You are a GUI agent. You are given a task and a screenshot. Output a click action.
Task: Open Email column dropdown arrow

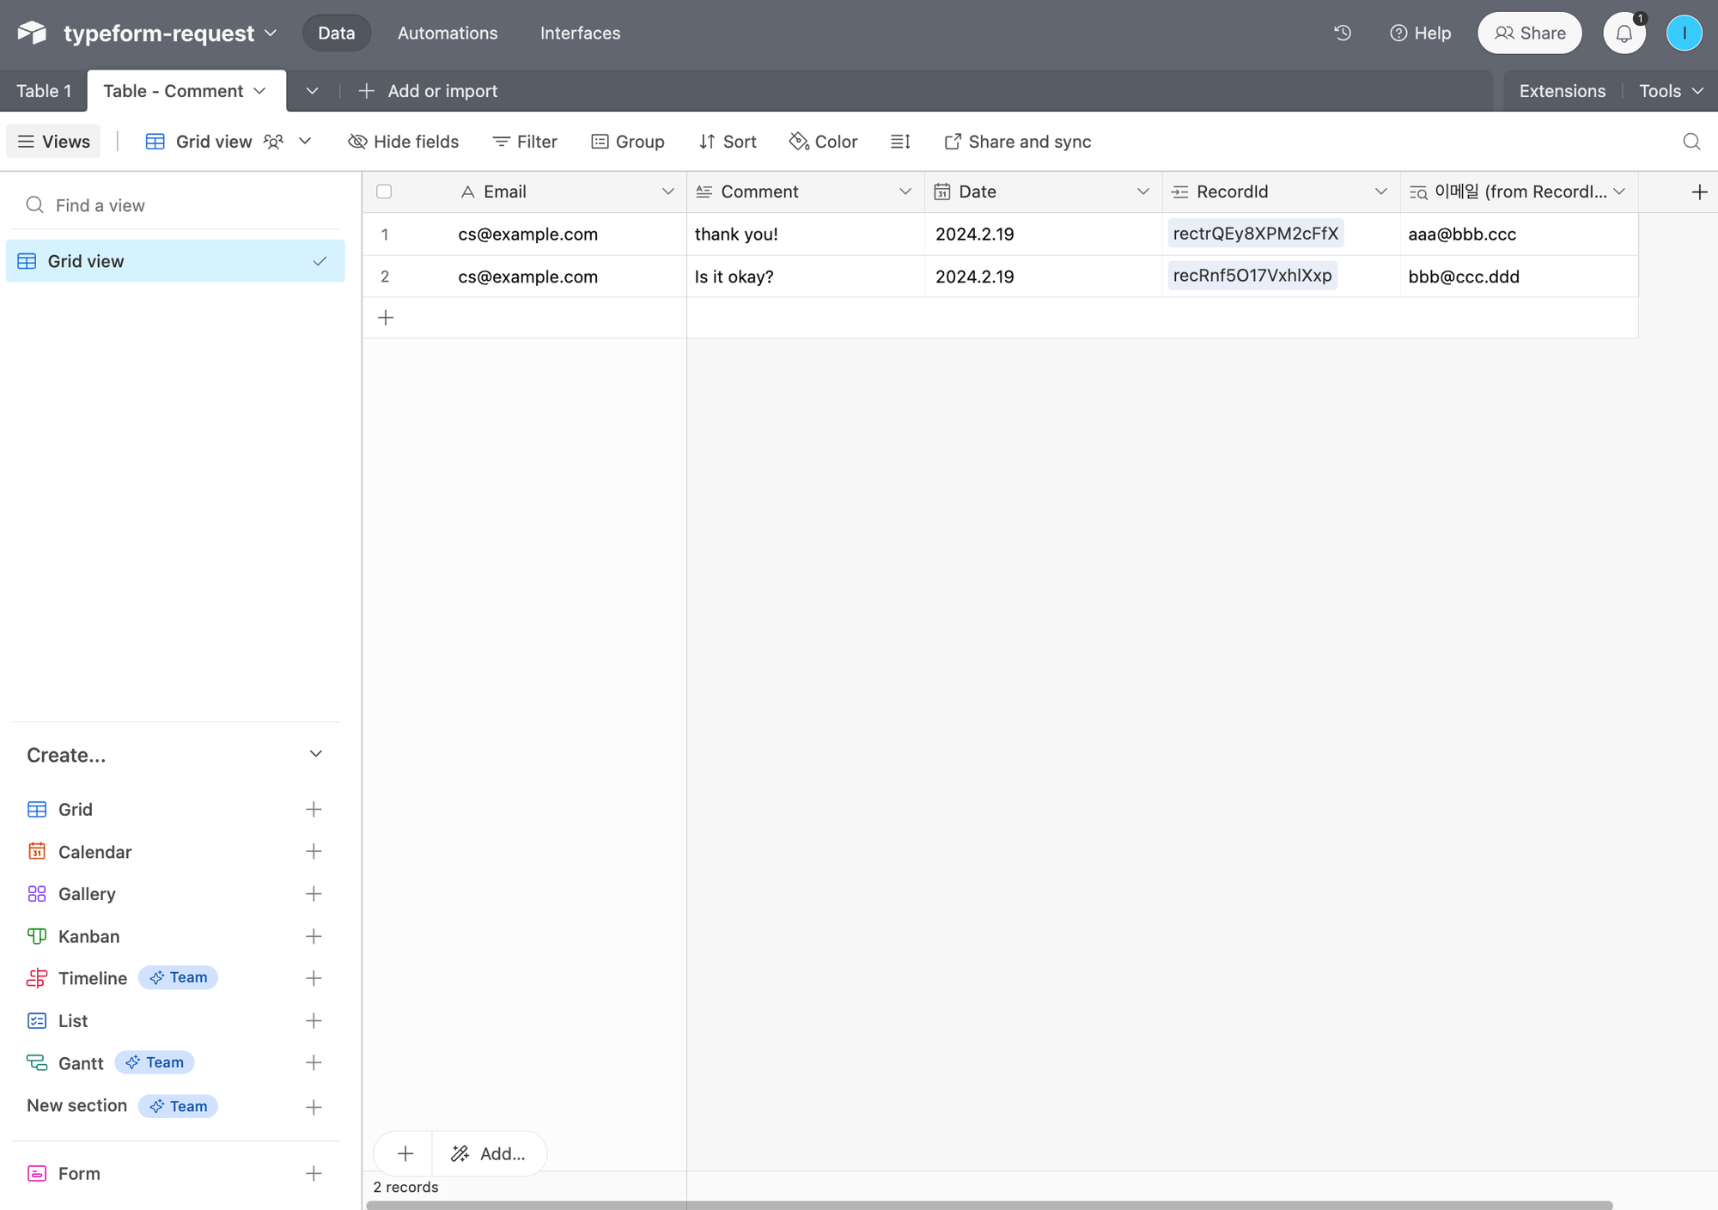click(x=667, y=192)
